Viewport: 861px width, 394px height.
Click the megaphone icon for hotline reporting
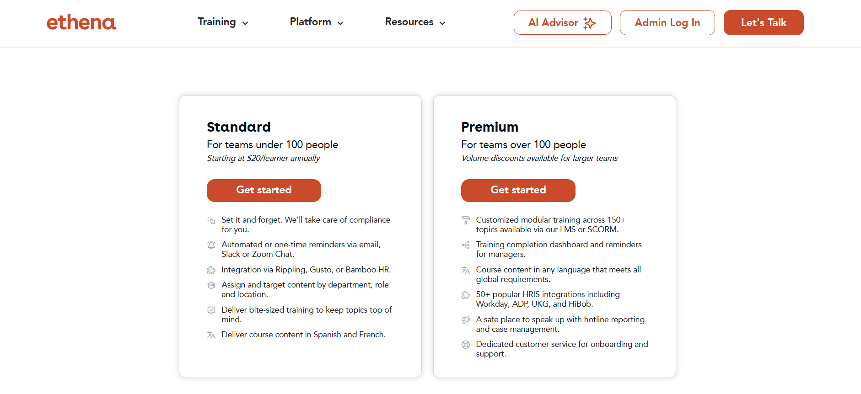(x=466, y=320)
